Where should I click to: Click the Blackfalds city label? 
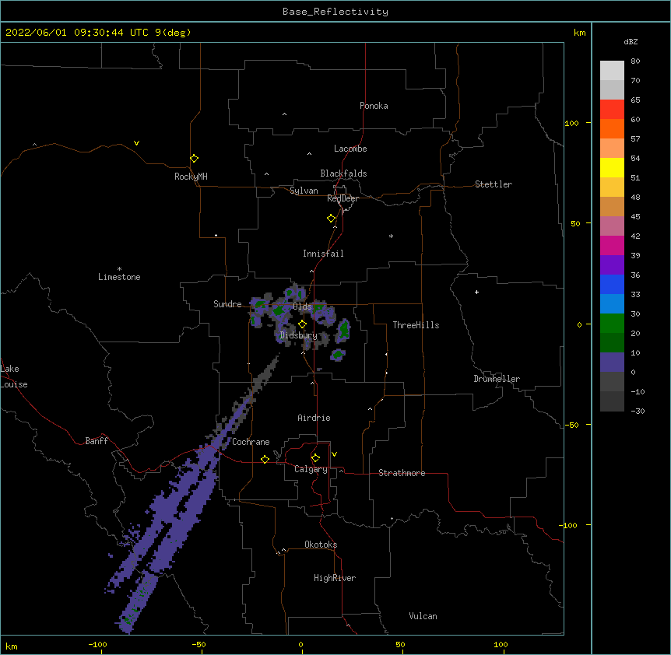tap(343, 173)
